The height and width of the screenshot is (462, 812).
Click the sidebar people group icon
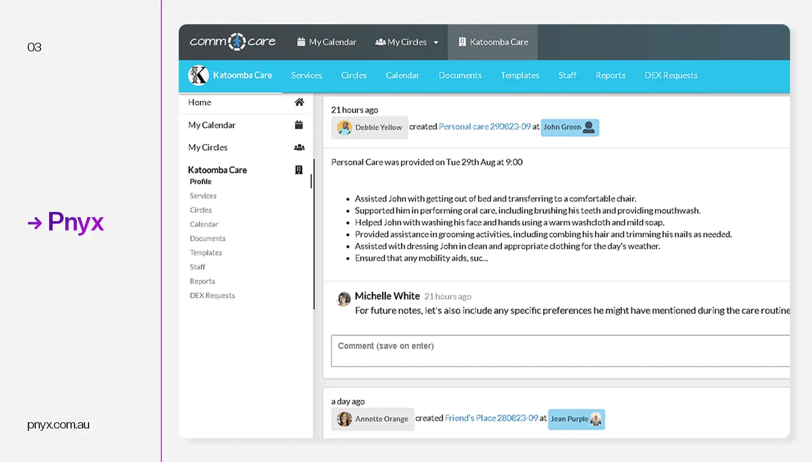299,147
